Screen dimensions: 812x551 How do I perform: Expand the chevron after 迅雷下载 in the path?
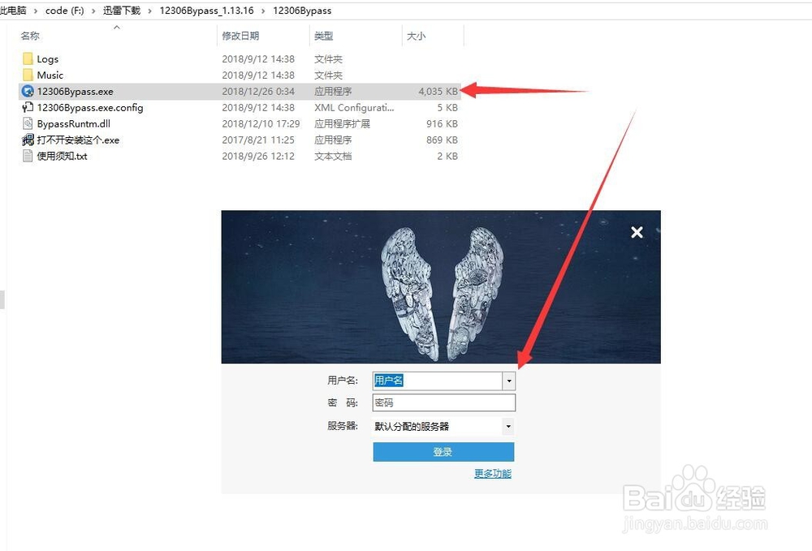click(149, 11)
